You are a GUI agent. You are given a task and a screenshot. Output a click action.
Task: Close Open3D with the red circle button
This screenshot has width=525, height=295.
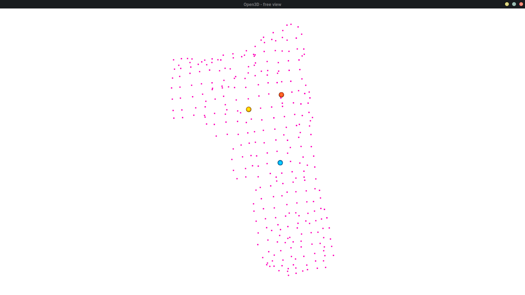point(521,4)
